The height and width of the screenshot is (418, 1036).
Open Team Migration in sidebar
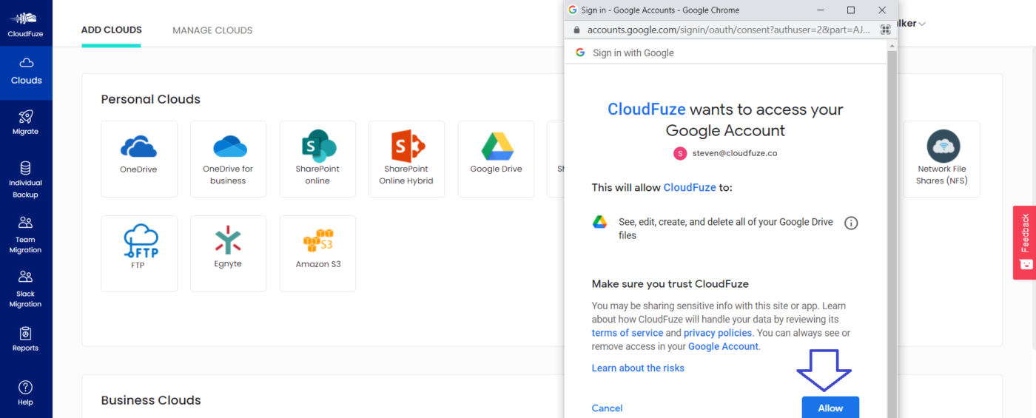point(26,235)
